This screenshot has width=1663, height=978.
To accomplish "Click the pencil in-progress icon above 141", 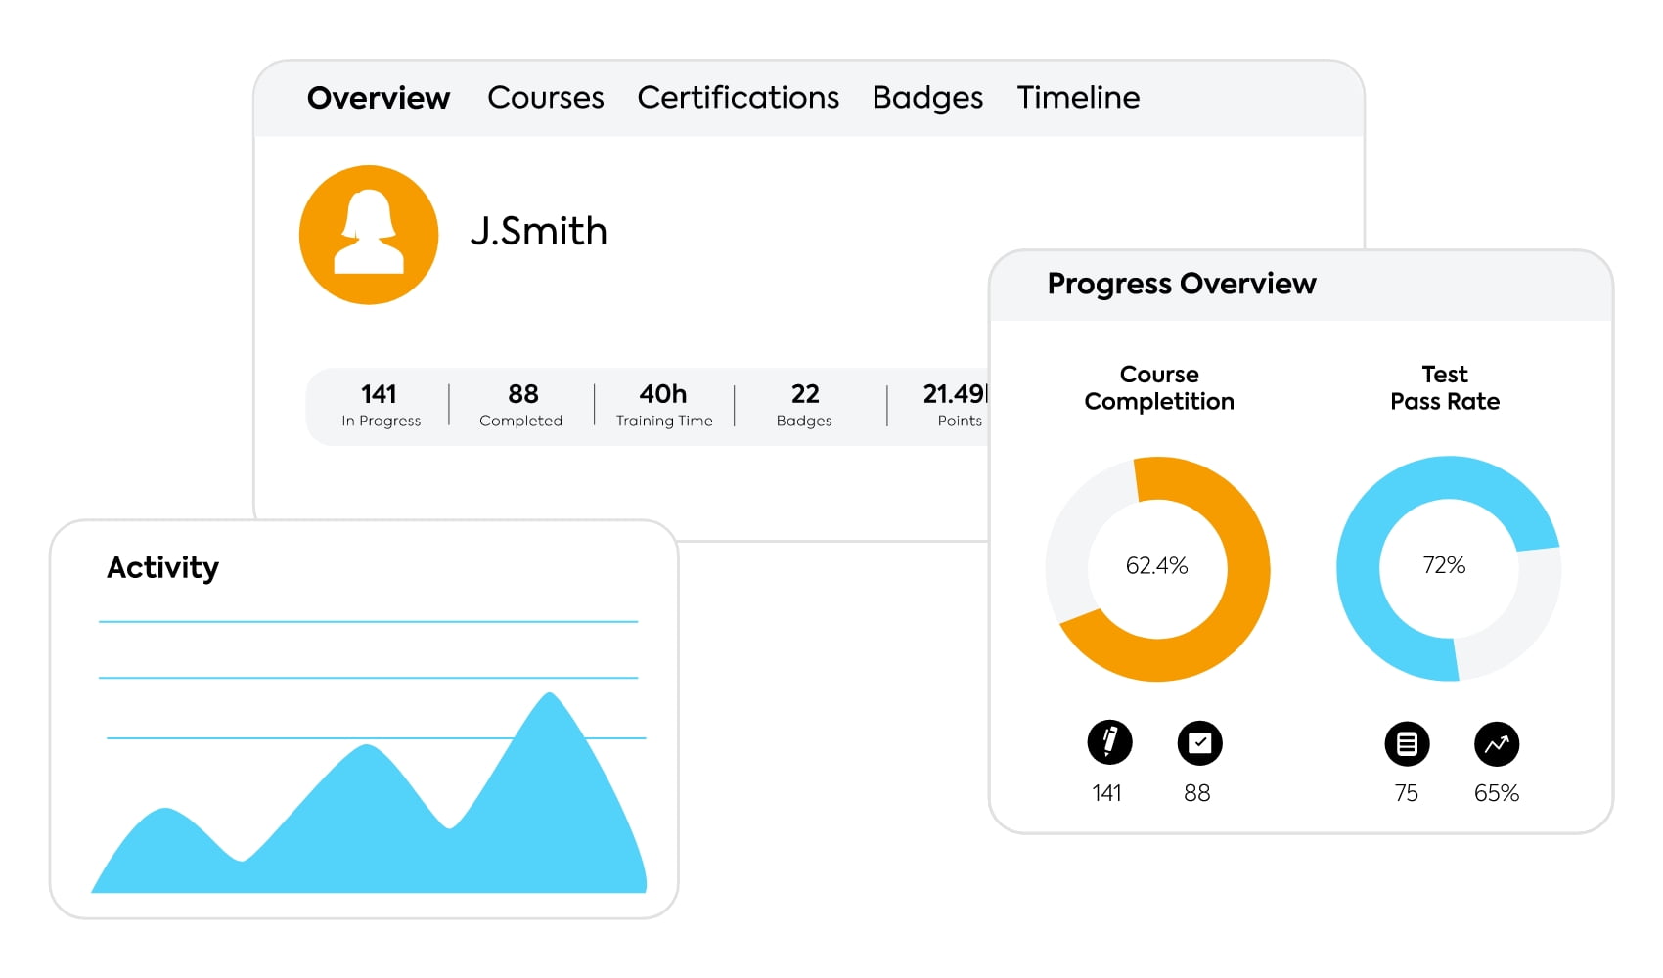I will (1109, 742).
